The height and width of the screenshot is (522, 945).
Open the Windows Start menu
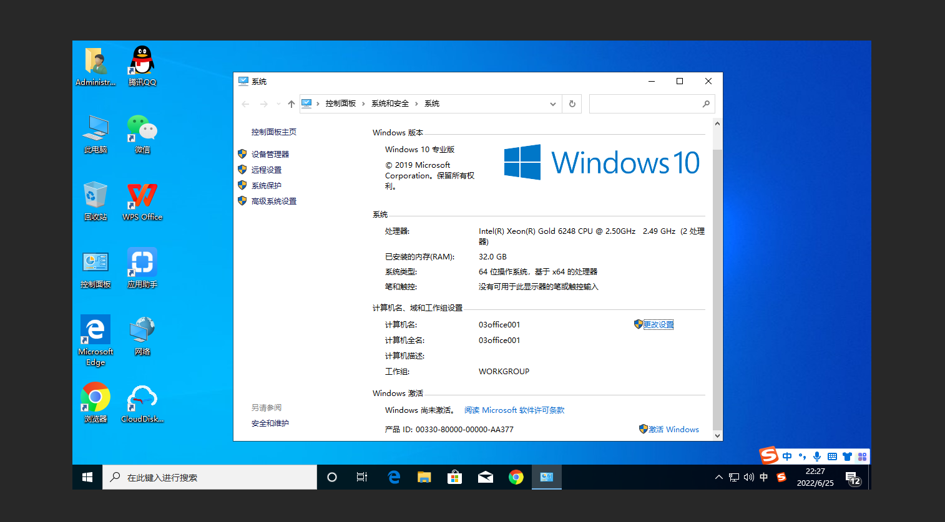point(87,477)
